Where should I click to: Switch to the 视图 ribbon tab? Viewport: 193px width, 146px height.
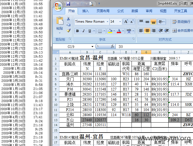[163, 11]
